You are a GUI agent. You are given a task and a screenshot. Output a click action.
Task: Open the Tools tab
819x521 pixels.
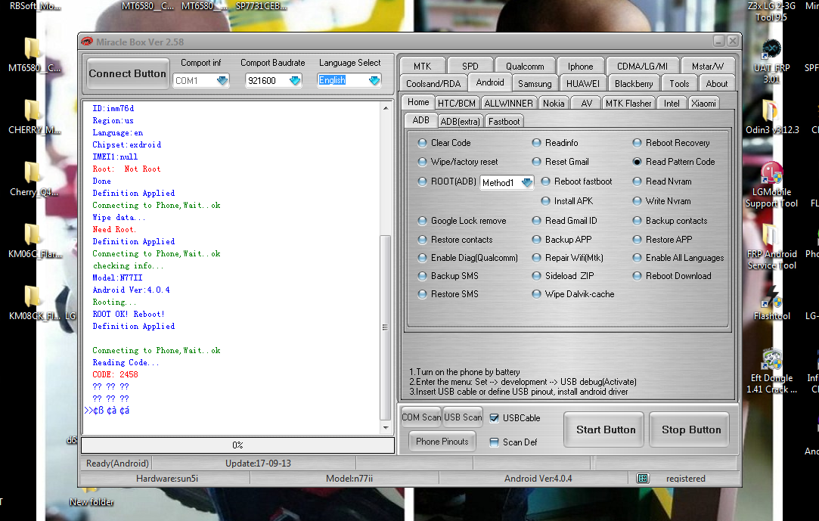point(679,83)
